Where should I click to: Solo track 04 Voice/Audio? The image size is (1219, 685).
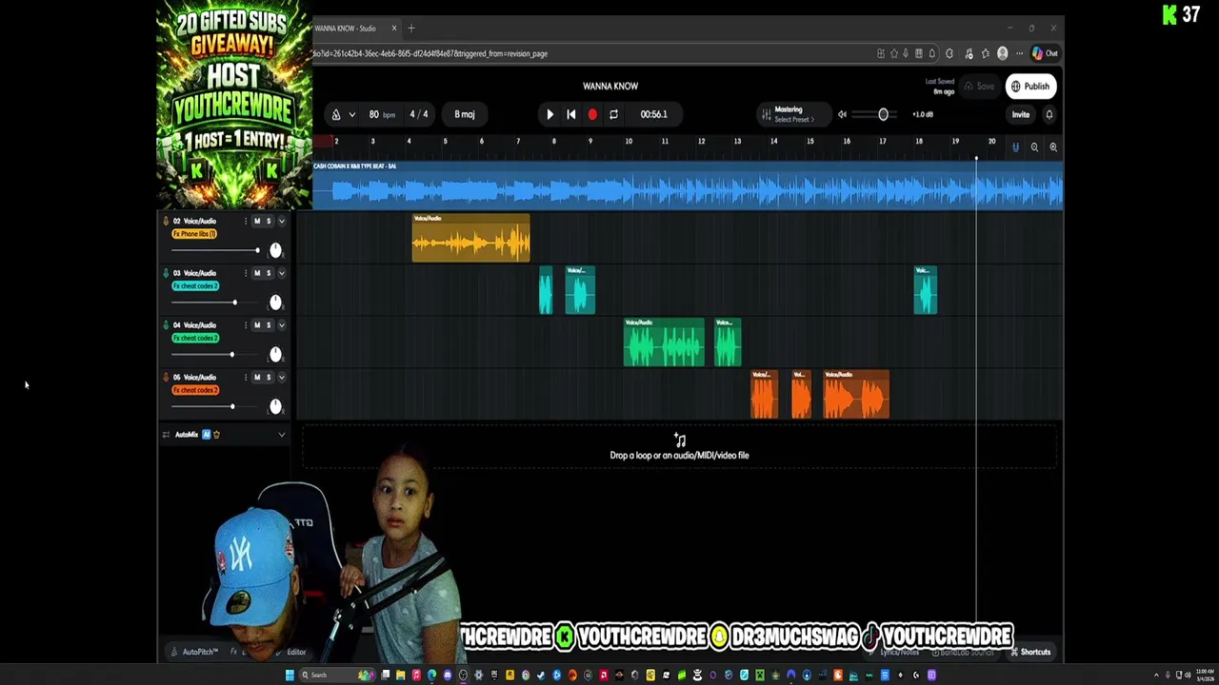tap(268, 325)
